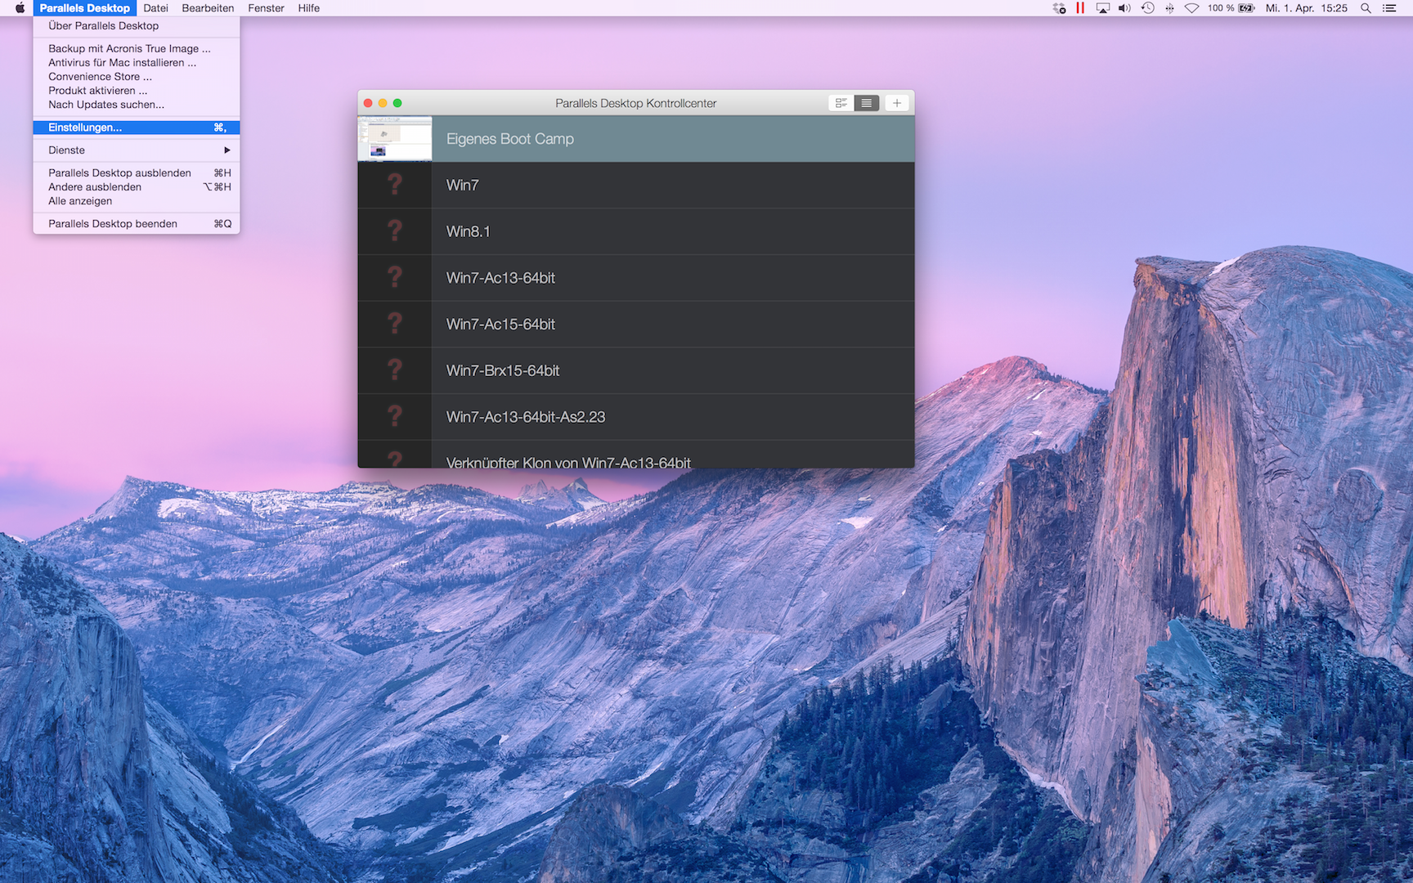Switch to expanded view in Kontrollcenter toolbar

[x=841, y=103]
